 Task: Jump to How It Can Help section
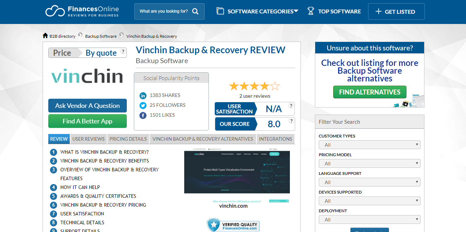80,188
